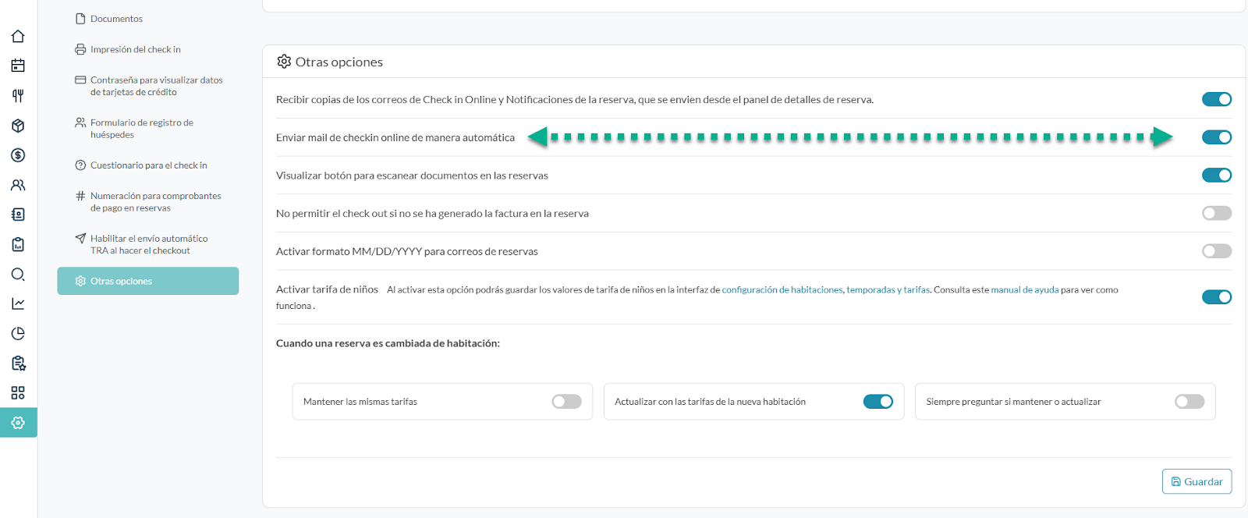Click the Guardar button

[1197, 481]
